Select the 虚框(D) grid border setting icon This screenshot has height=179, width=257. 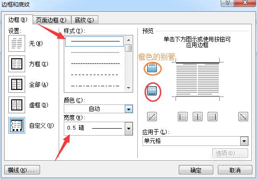(17, 105)
